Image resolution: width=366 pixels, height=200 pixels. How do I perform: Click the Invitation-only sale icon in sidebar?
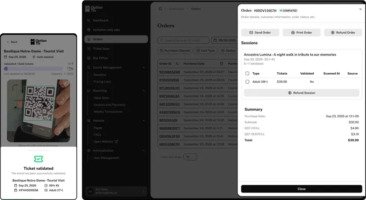coord(89,30)
